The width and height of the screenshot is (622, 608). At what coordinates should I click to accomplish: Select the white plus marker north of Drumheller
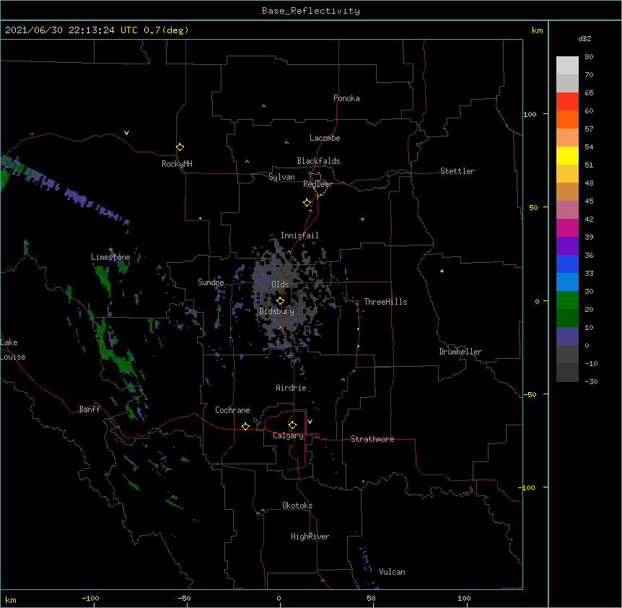pyautogui.click(x=442, y=271)
